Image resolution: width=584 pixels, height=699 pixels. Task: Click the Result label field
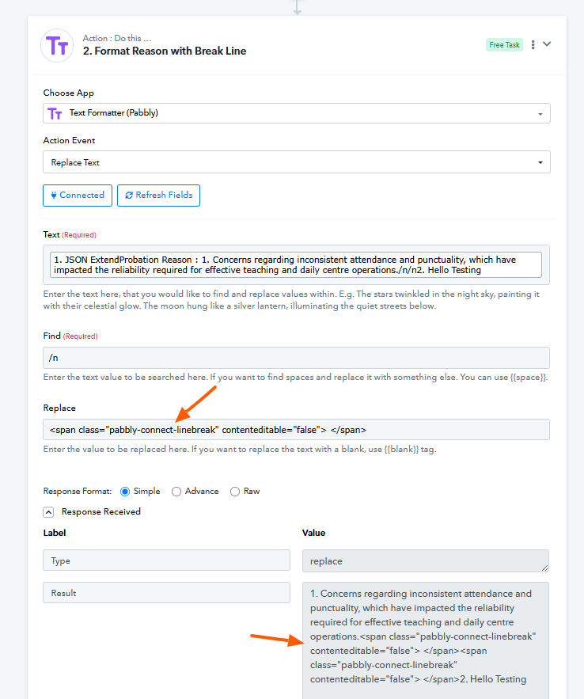[x=166, y=593]
